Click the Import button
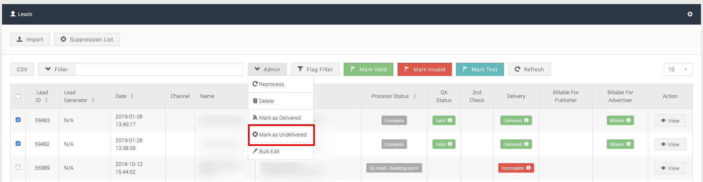703x182 pixels. (x=30, y=39)
